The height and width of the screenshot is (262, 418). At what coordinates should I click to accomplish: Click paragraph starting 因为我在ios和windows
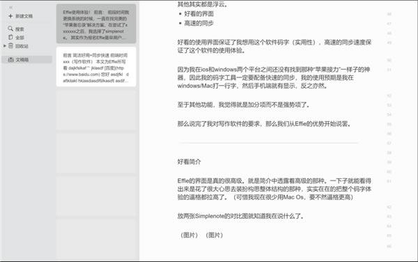click(x=274, y=77)
